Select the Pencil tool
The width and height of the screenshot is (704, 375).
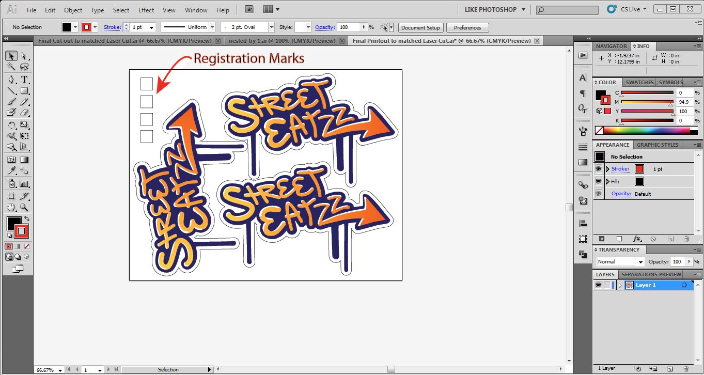pyautogui.click(x=24, y=101)
